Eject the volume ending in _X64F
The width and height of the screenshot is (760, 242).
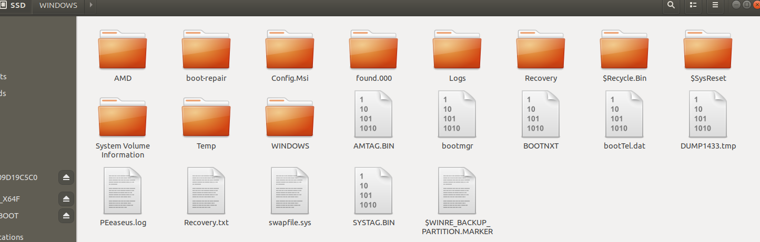[x=66, y=199]
